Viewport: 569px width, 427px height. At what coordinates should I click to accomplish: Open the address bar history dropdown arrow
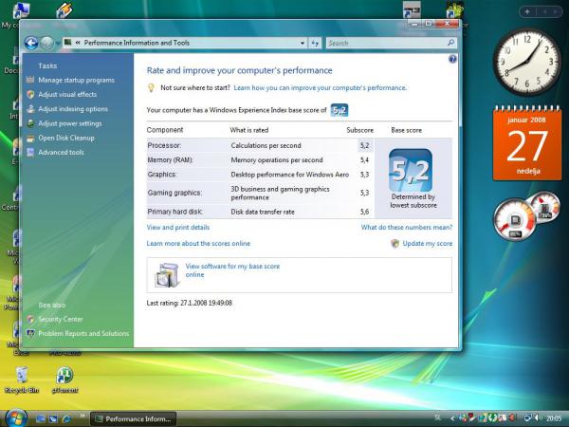tap(301, 43)
